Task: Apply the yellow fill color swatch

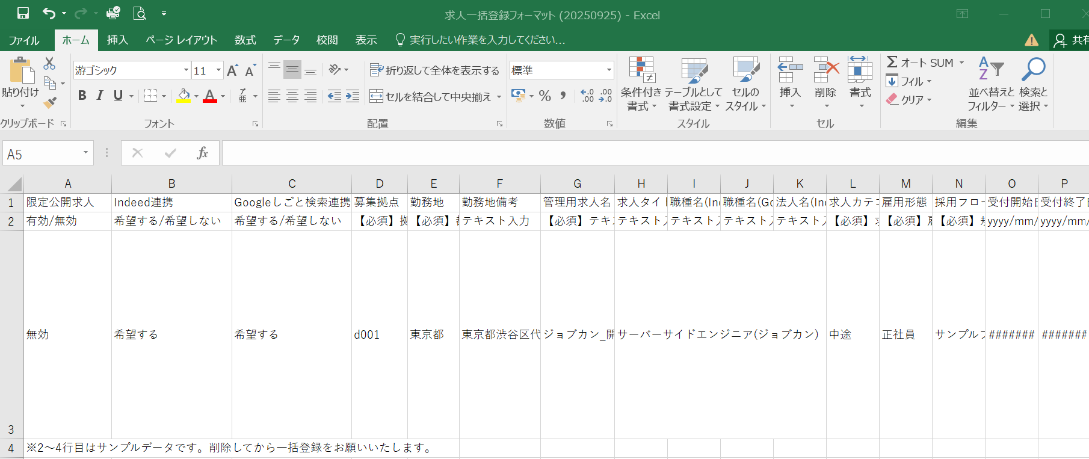Action: click(184, 96)
